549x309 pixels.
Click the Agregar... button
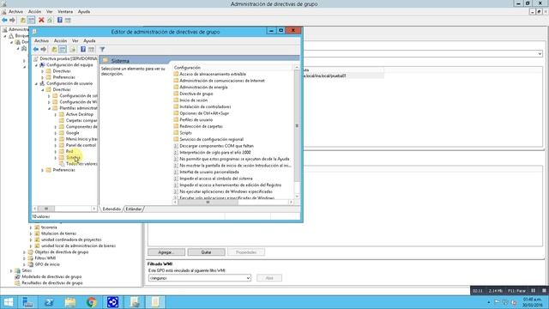166,252
